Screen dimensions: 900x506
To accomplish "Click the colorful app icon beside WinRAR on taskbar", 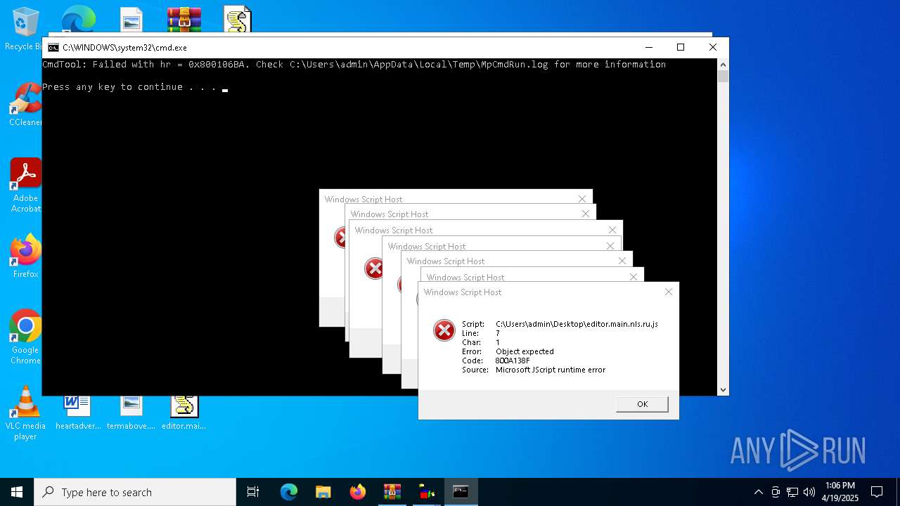I will tap(427, 492).
